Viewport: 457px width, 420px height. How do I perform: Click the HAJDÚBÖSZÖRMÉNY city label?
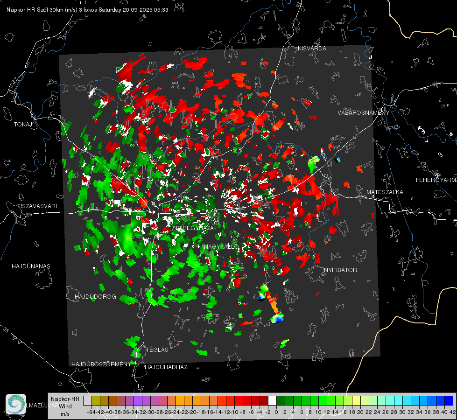[x=101, y=364]
